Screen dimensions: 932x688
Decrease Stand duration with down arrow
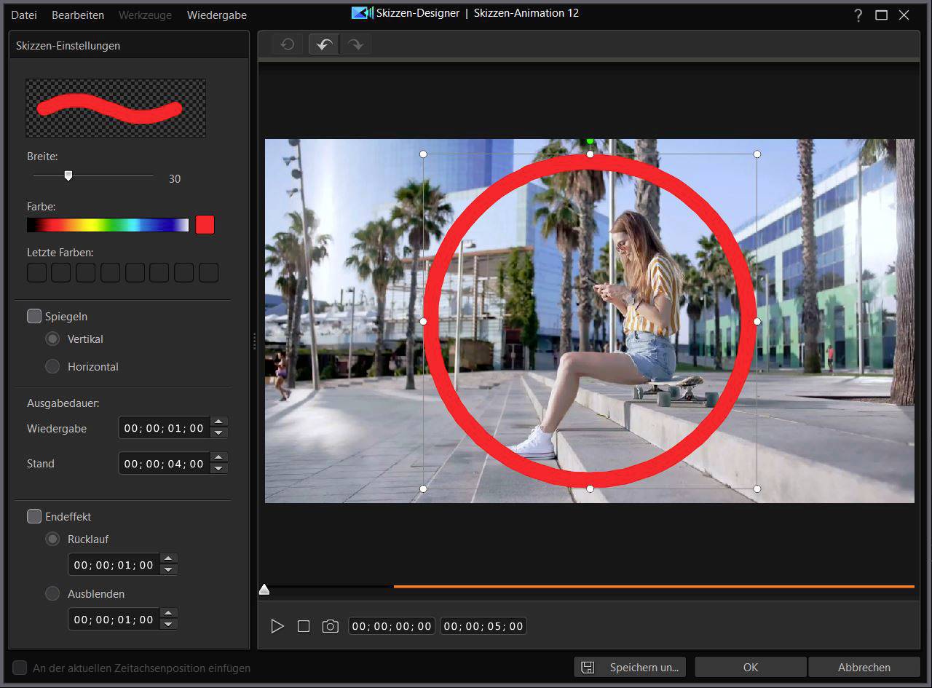pos(218,468)
